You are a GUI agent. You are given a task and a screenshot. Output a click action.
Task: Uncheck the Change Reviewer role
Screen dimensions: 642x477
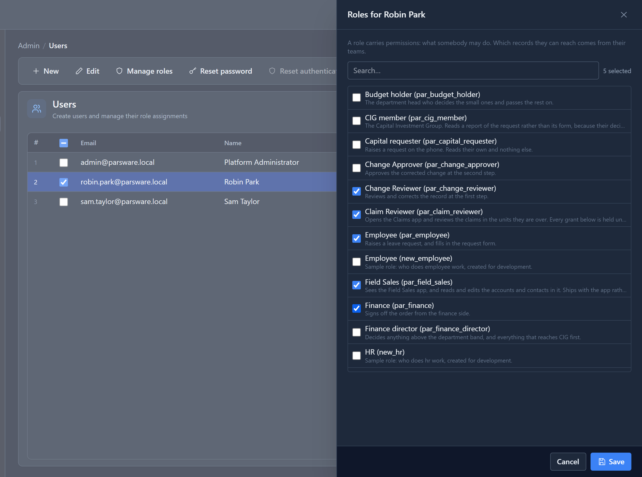tap(356, 191)
